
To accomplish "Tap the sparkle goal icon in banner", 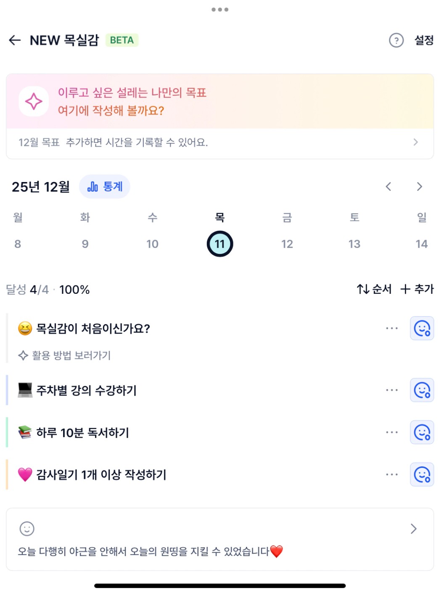I will tap(34, 101).
